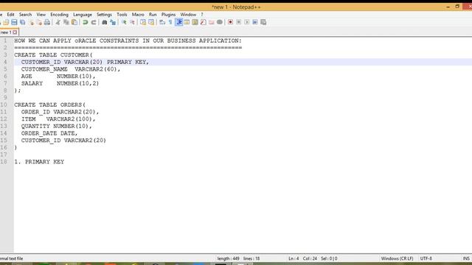Print the file via the printer icon
The image size is (472, 265).
[x=47, y=22]
